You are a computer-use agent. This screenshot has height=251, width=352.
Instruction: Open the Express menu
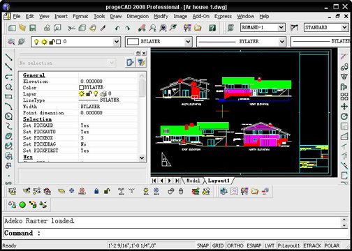(x=223, y=16)
